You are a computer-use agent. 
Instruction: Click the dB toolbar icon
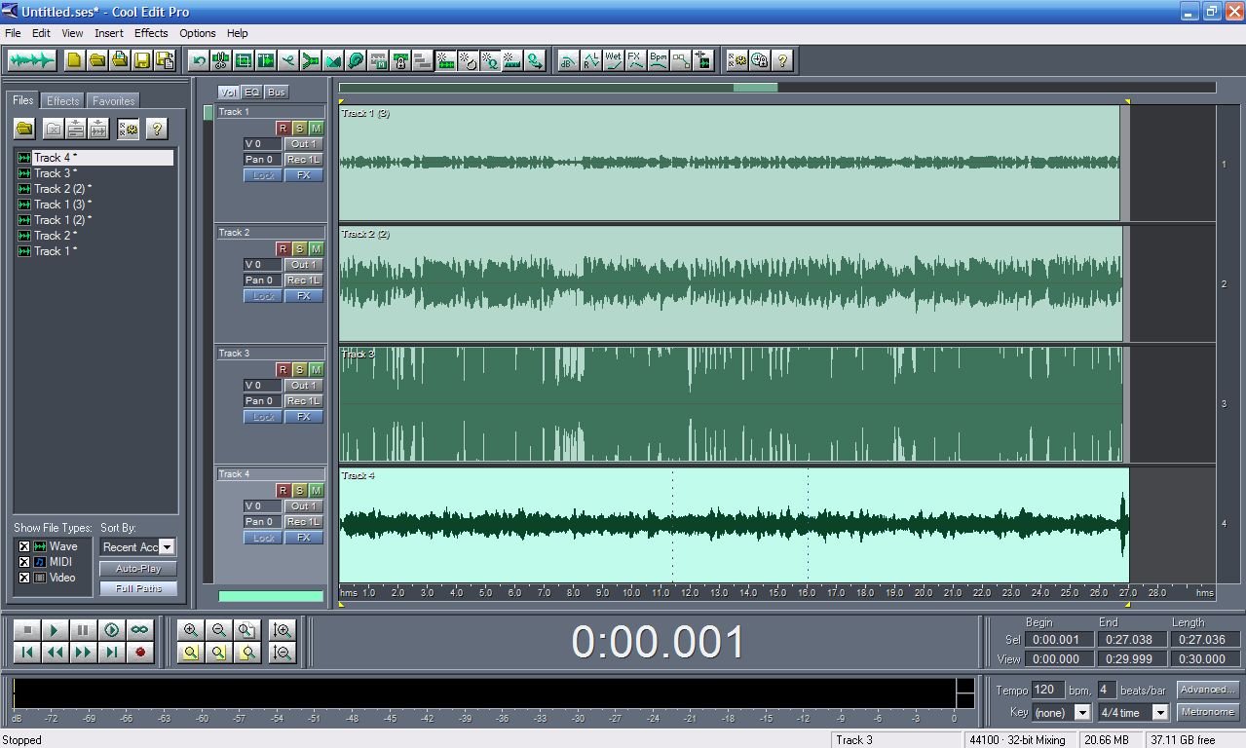tap(568, 60)
